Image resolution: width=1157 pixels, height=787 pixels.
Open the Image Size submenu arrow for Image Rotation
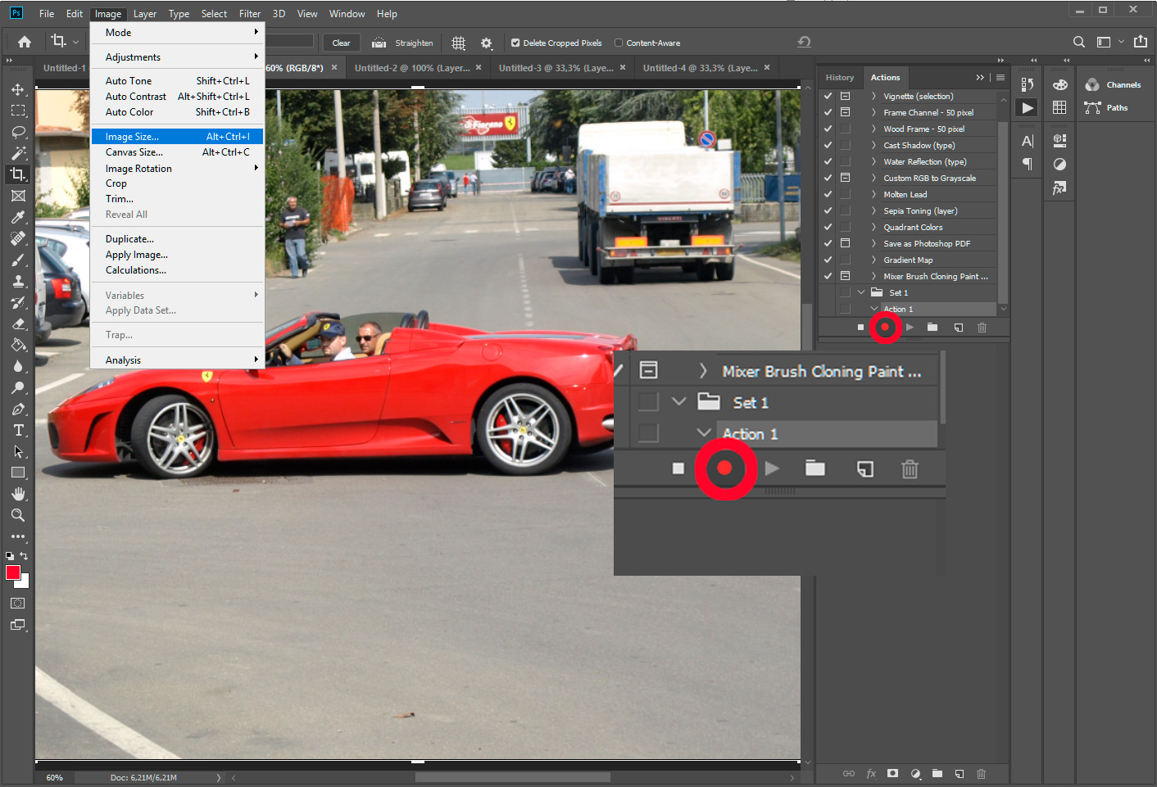(256, 168)
